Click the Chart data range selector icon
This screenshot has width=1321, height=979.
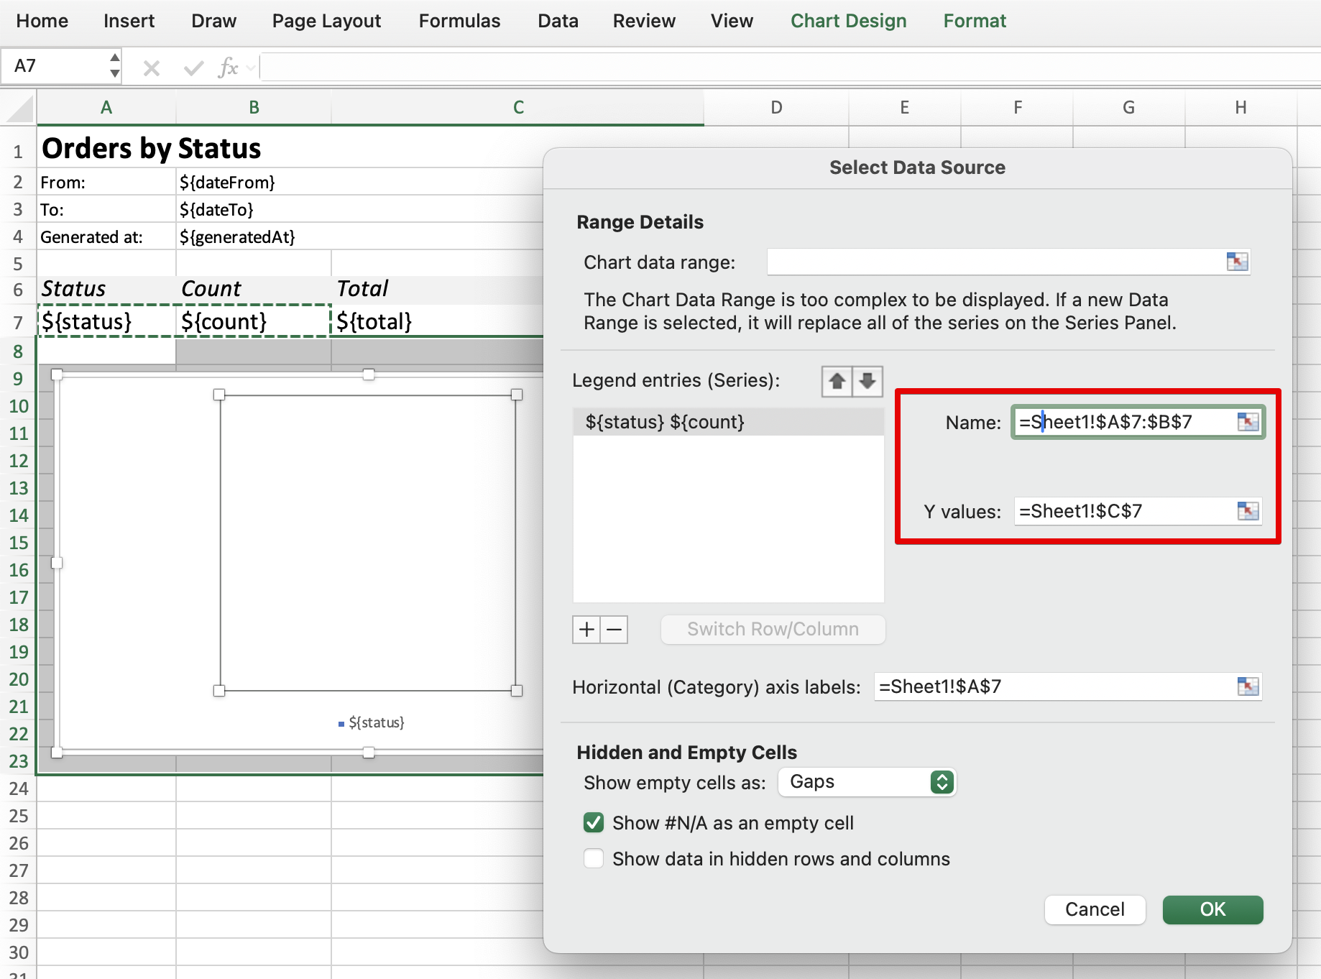coord(1237,262)
